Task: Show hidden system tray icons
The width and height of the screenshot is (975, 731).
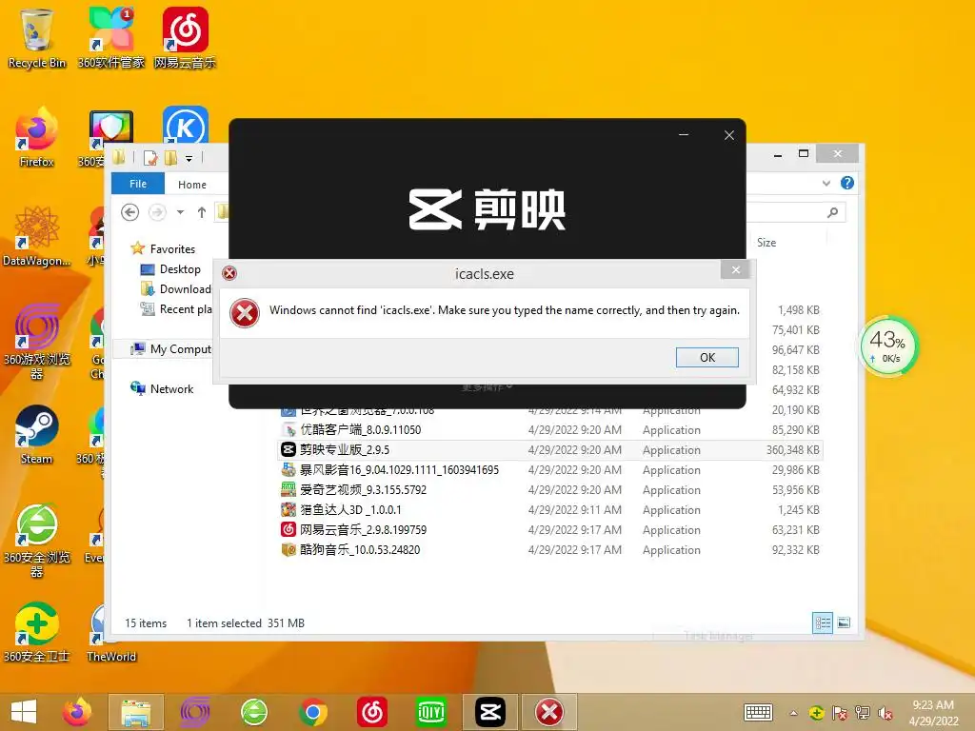Action: click(x=793, y=713)
